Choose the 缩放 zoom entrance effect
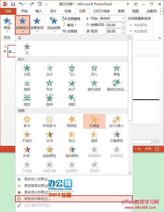The width and height of the screenshot is (164, 212). (27, 100)
